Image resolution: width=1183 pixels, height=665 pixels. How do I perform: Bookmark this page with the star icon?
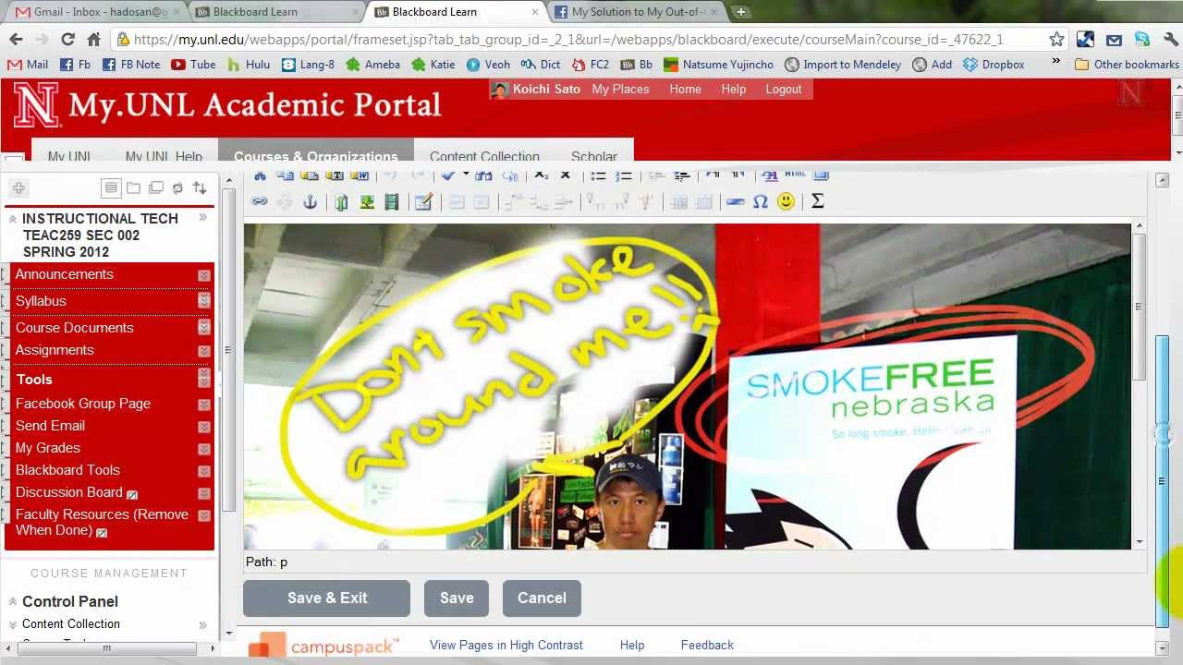(x=1056, y=39)
